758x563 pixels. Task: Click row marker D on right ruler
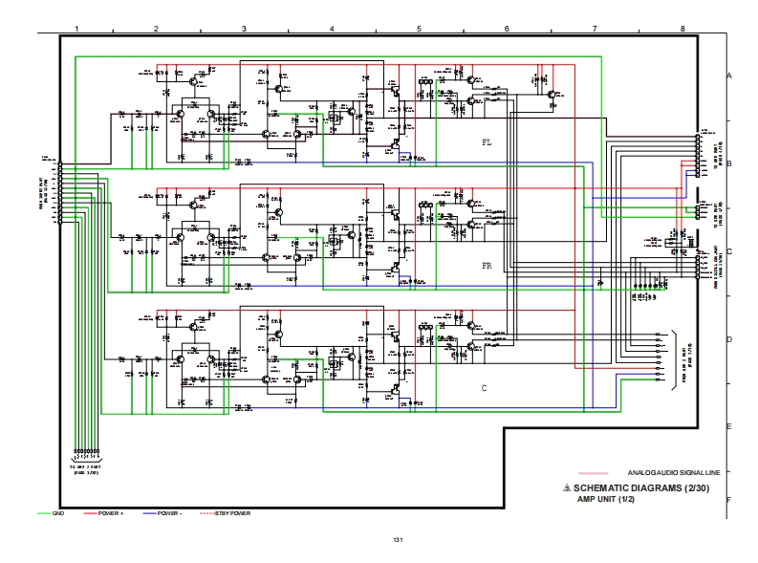[729, 340]
